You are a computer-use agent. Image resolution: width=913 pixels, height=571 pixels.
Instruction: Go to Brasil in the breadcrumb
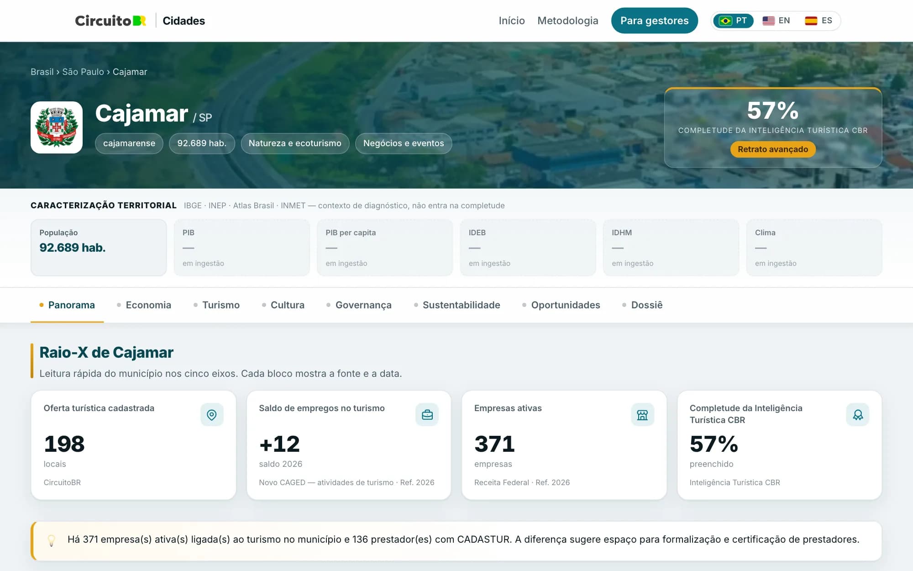[x=42, y=72]
